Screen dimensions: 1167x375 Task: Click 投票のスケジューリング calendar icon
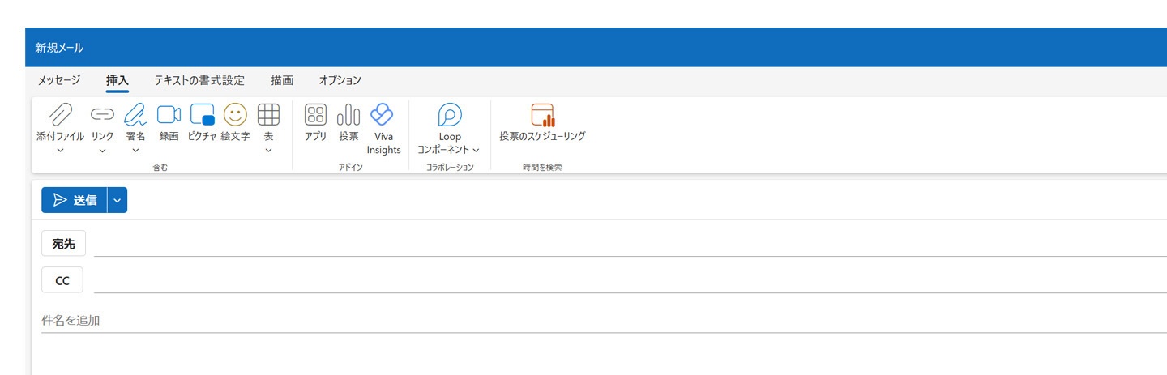pyautogui.click(x=542, y=114)
